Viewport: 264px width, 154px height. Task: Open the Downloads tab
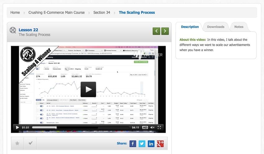click(x=216, y=27)
